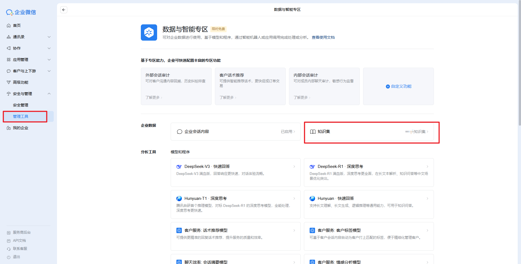Click the blue 数据与智能专区 app icon
The height and width of the screenshot is (264, 521).
(149, 32)
